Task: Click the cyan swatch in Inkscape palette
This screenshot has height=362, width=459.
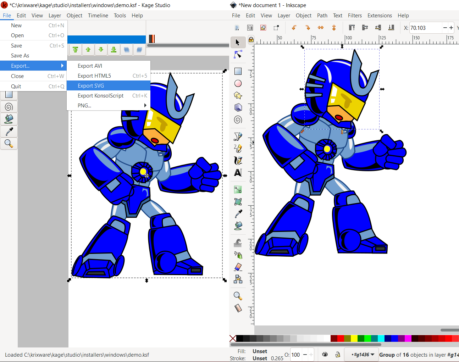Action: click(x=381, y=338)
